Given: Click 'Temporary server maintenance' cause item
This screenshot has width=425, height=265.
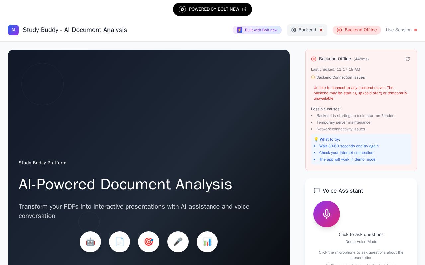Looking at the screenshot, I should coord(343,122).
